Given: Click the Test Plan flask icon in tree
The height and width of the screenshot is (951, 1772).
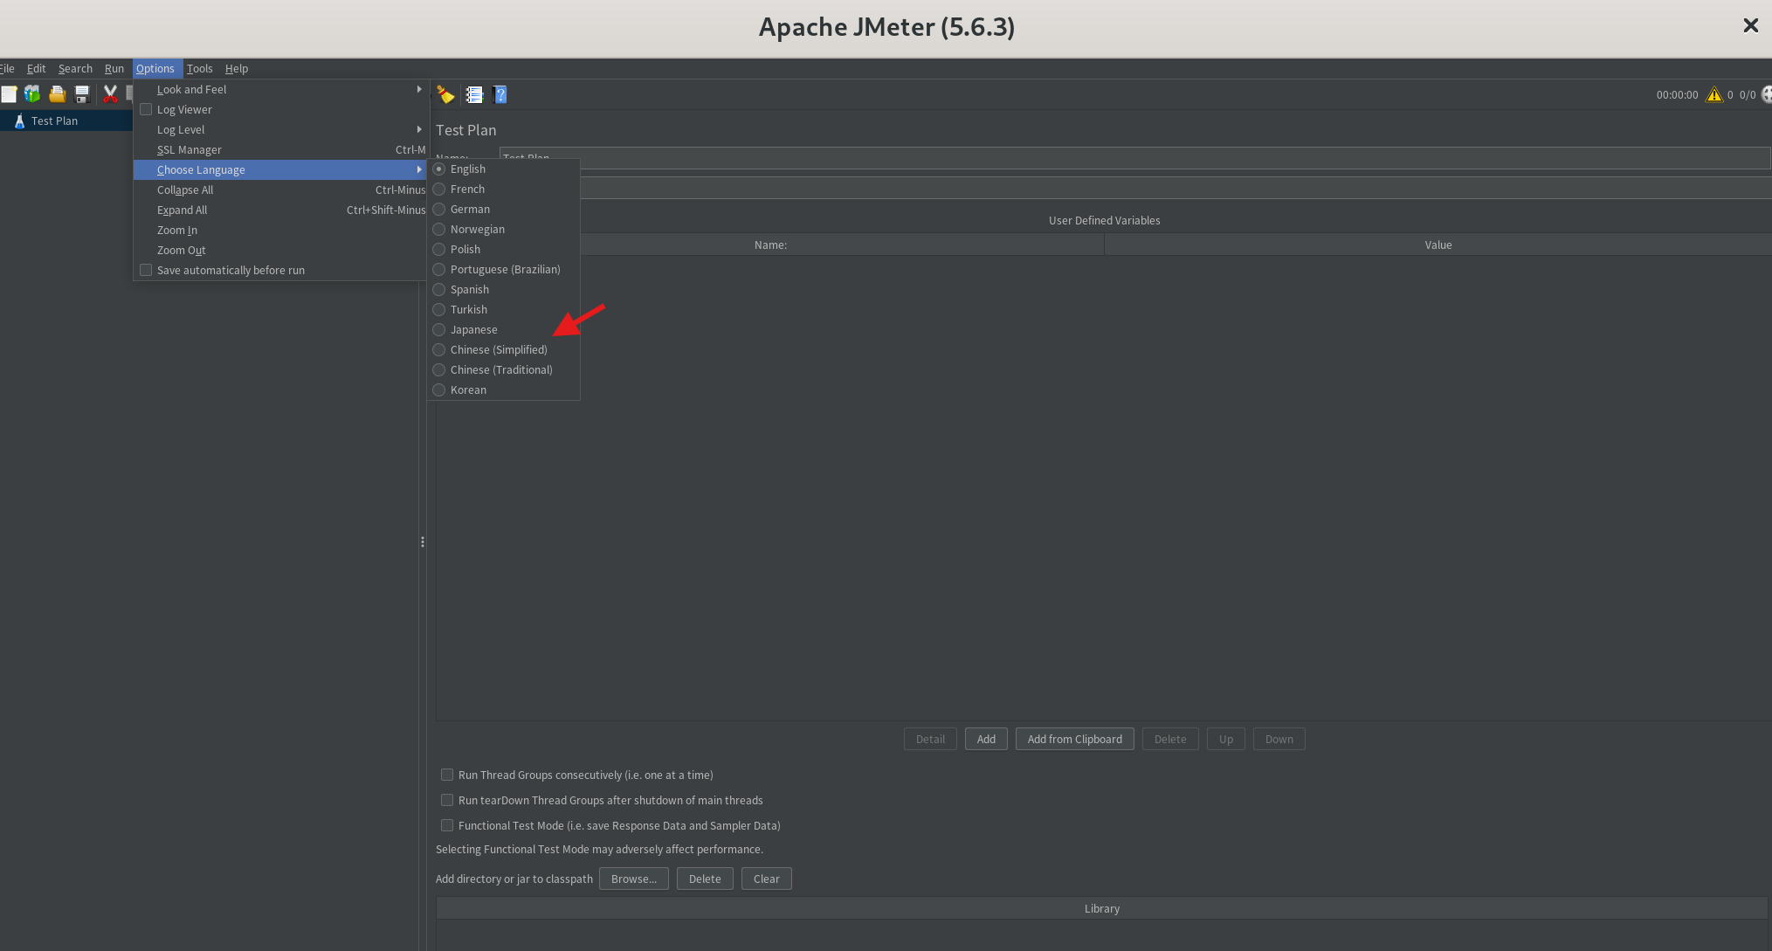Looking at the screenshot, I should [x=19, y=121].
